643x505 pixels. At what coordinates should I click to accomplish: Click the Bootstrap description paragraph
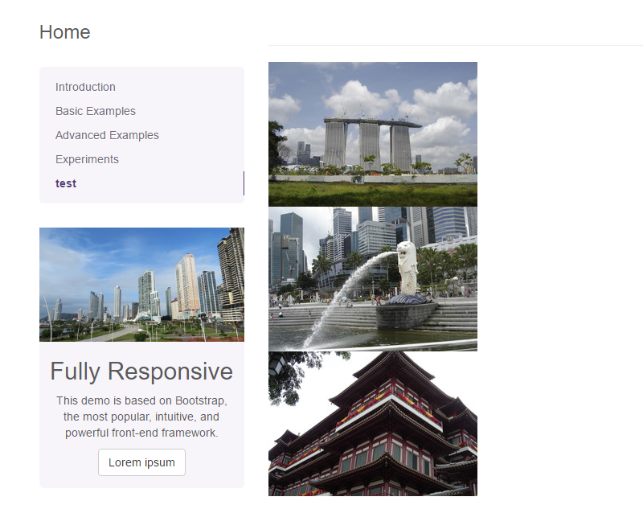(x=141, y=417)
